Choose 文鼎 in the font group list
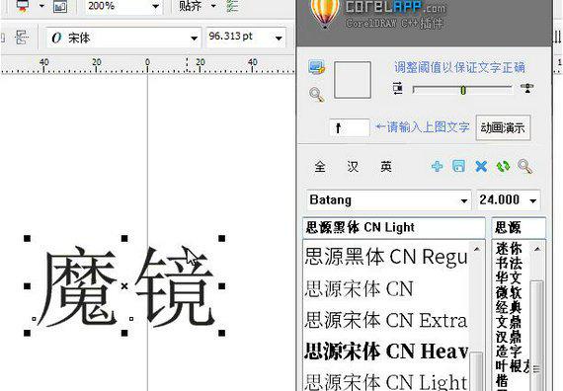Image resolution: width=563 pixels, height=391 pixels. point(509,322)
